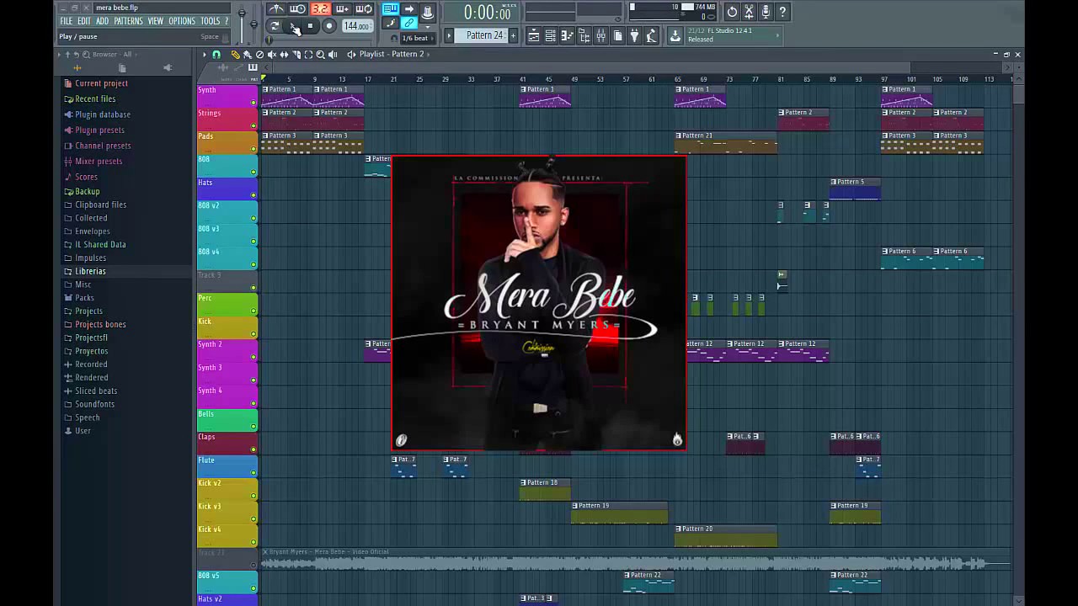The image size is (1078, 606).
Task: Click the Record transport button
Action: (328, 26)
